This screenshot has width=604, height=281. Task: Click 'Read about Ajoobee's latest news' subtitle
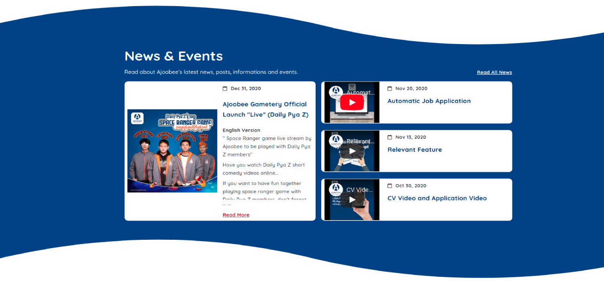[211, 72]
